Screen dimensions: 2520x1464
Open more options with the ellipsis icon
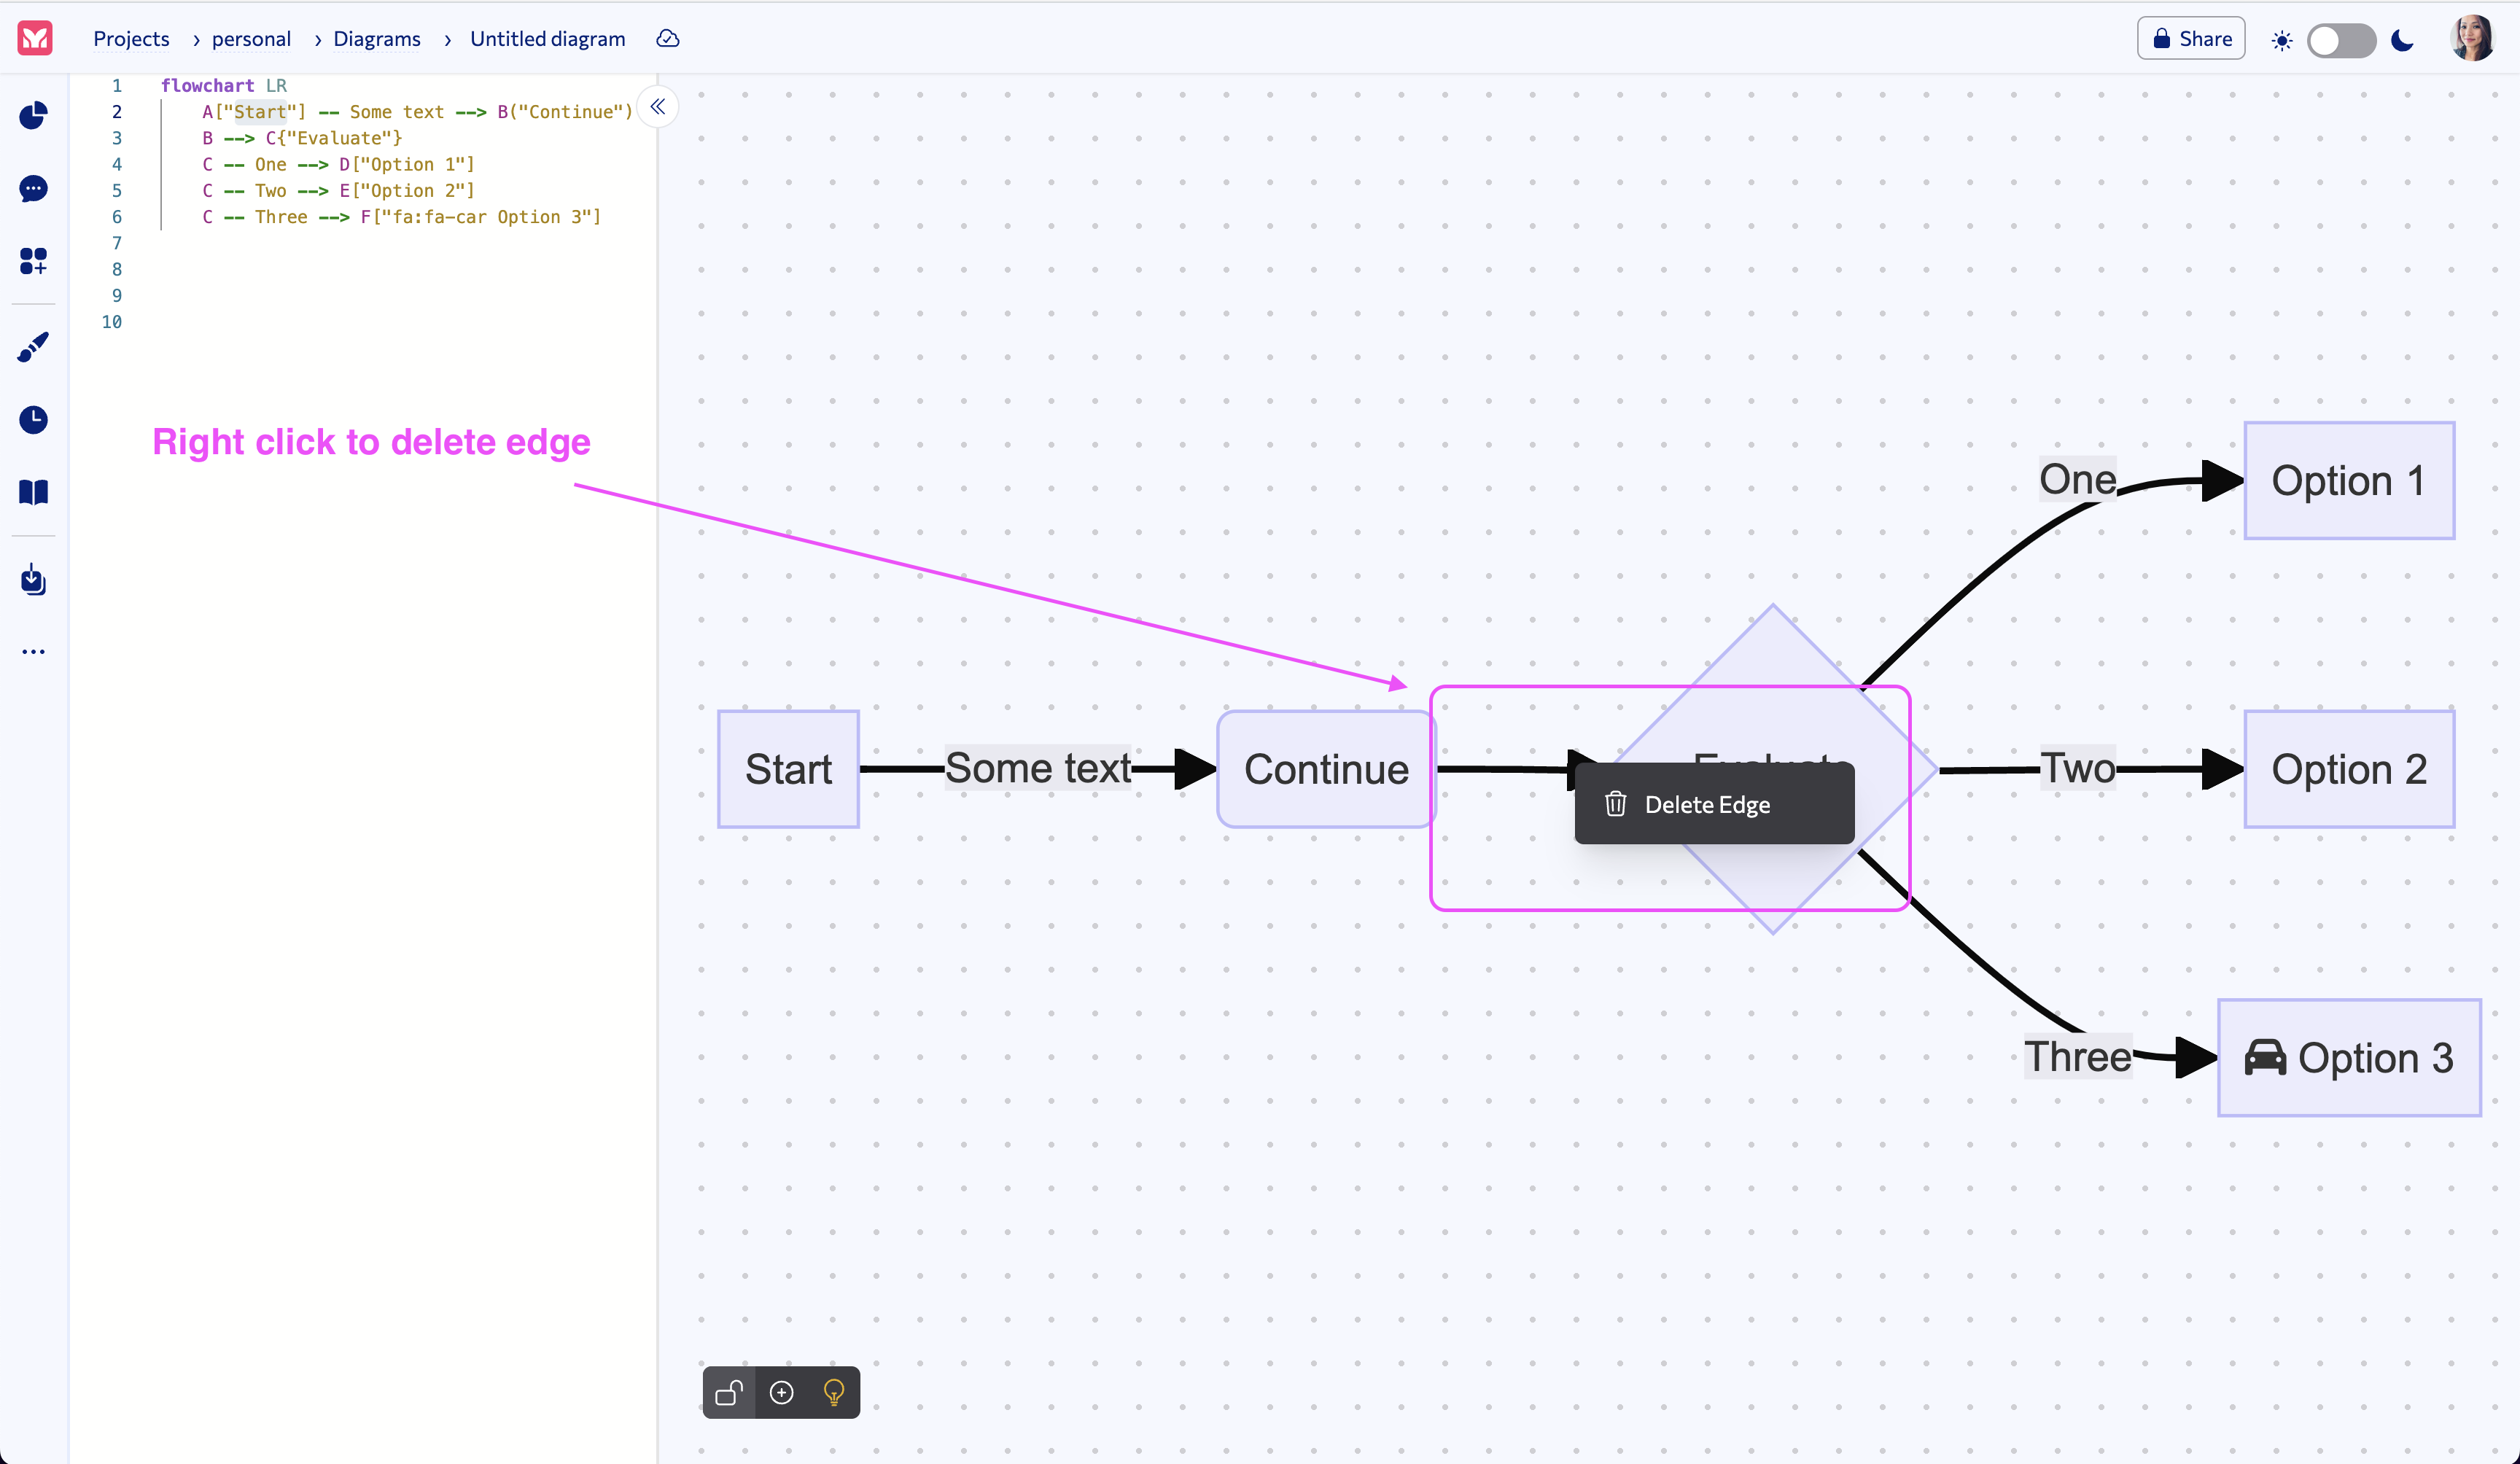[x=33, y=651]
